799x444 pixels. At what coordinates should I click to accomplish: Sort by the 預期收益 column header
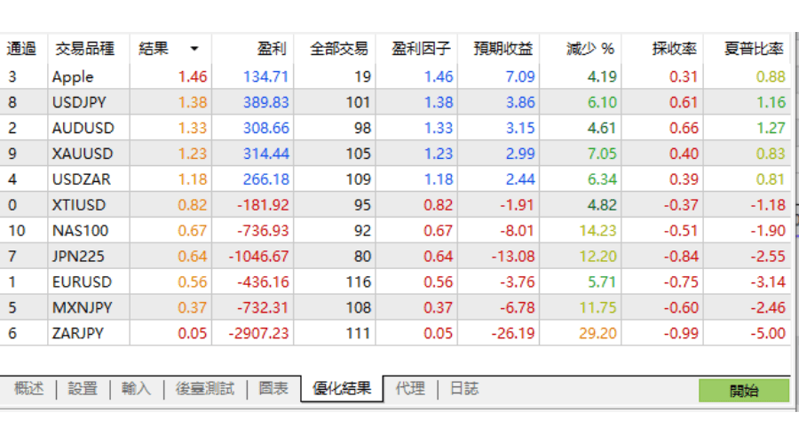(499, 49)
